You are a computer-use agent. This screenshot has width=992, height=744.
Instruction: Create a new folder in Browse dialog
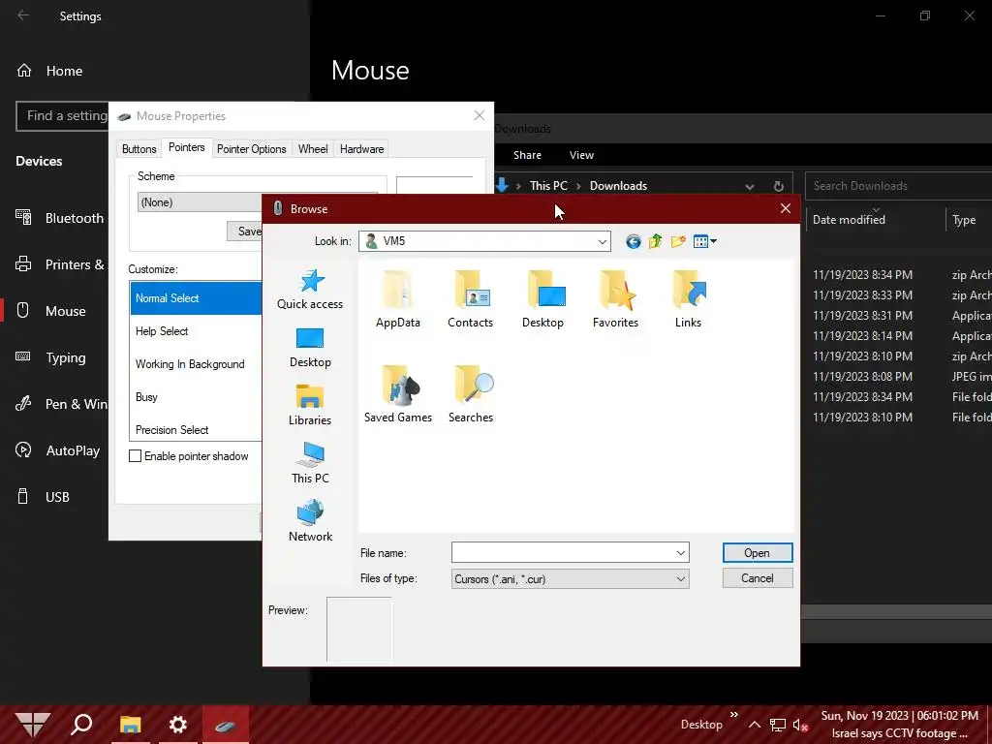tap(678, 241)
